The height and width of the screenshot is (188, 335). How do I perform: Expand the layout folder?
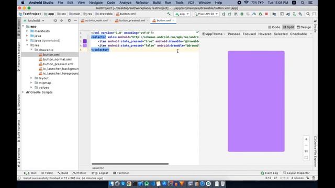coord(31,78)
